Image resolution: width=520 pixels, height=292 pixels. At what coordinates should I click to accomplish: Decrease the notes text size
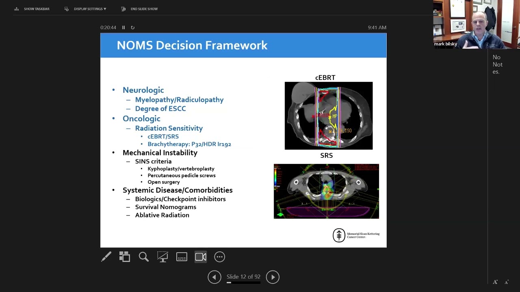pos(507,282)
